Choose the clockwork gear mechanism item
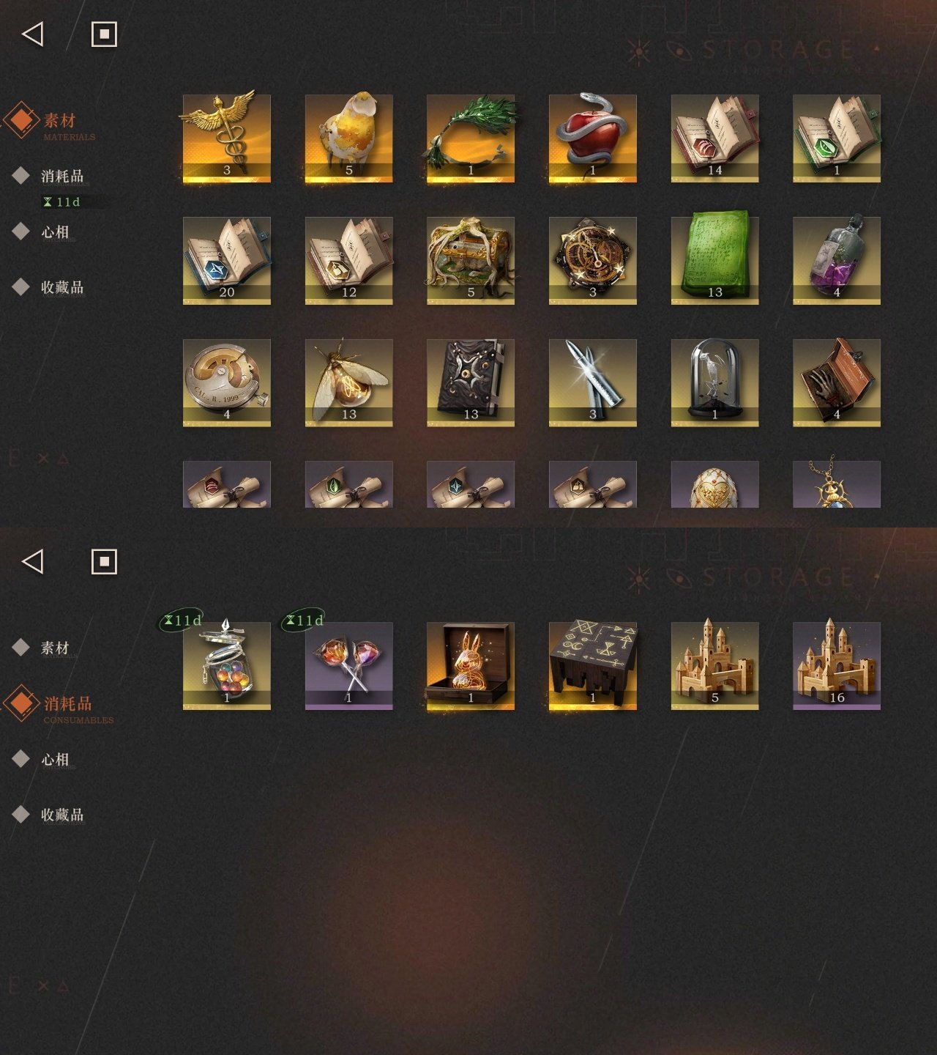The image size is (937, 1055). 592,260
